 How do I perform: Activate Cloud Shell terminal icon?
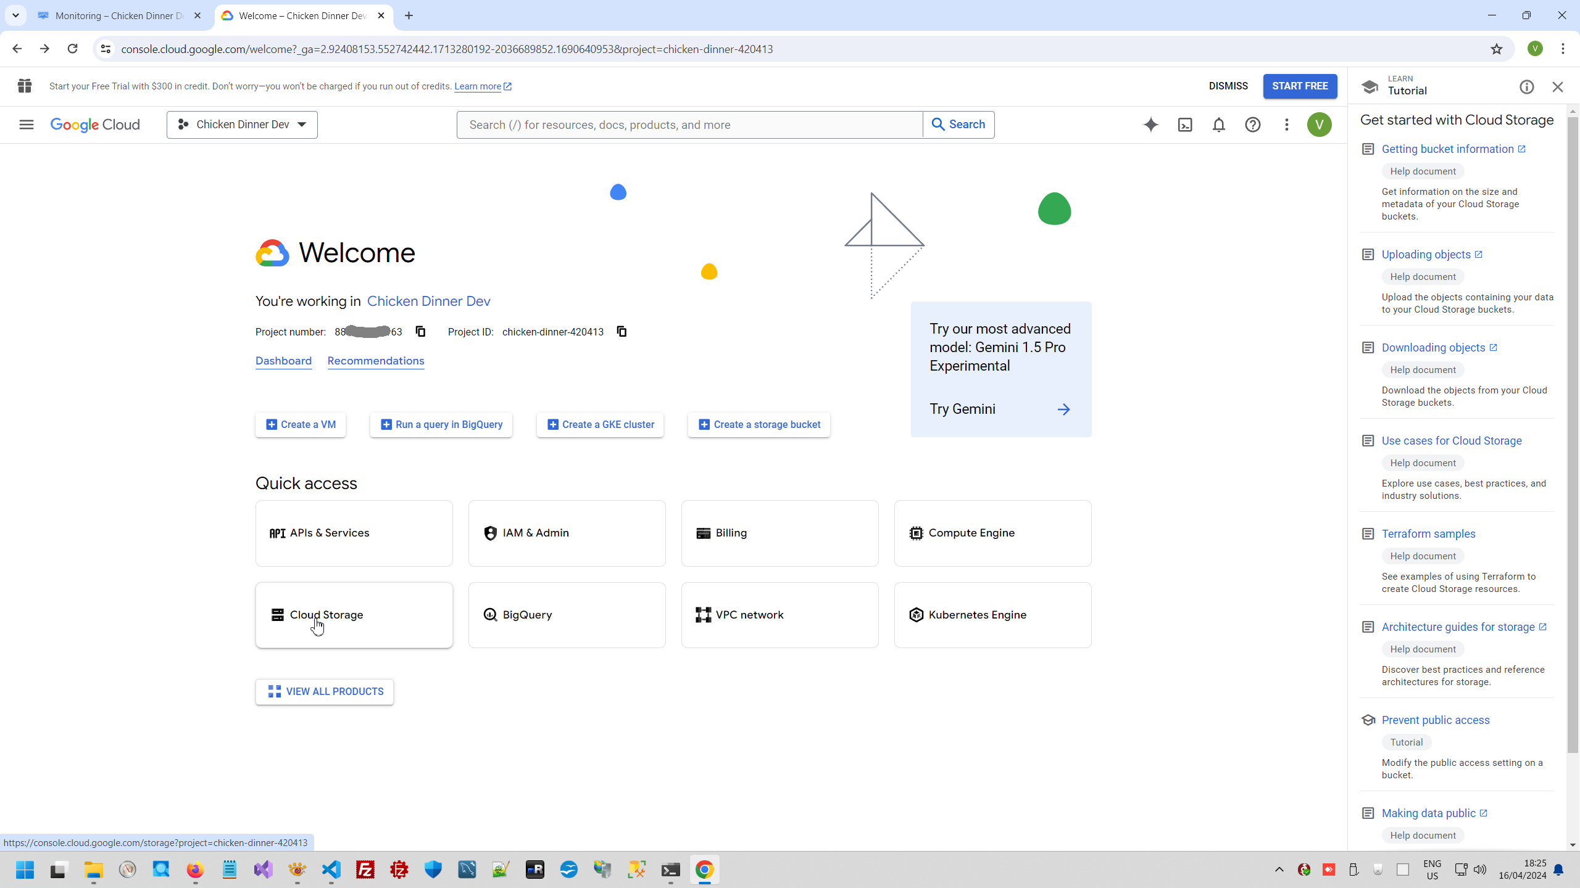(x=1185, y=125)
